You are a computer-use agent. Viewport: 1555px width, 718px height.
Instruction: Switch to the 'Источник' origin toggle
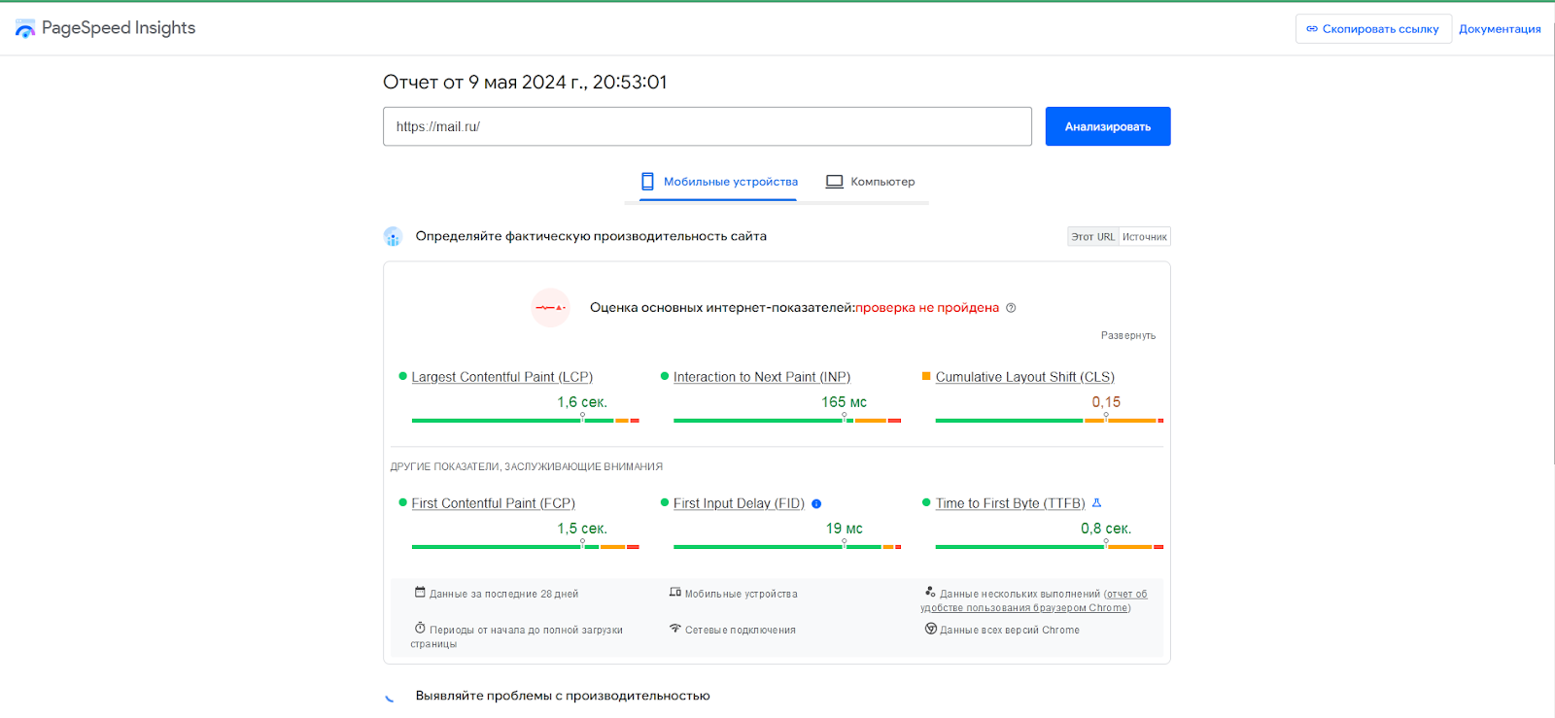1144,237
